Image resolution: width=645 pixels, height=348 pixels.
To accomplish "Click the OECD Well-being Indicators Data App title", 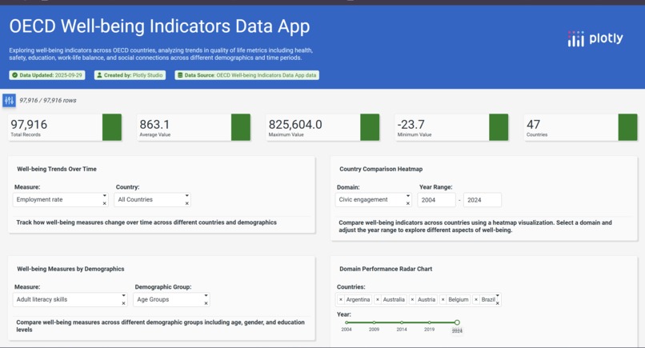I will pyautogui.click(x=159, y=26).
